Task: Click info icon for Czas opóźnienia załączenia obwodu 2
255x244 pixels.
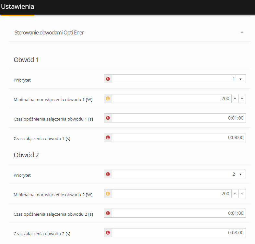Action: click(108, 213)
